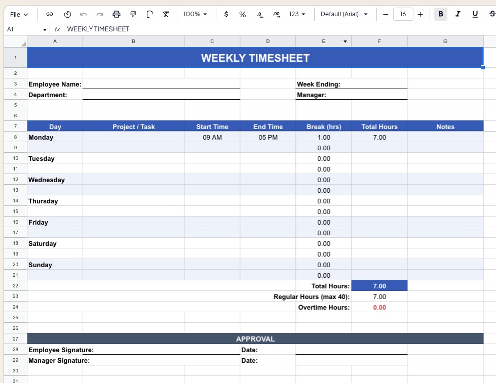Open the 123 number format dropdown

tap(297, 14)
